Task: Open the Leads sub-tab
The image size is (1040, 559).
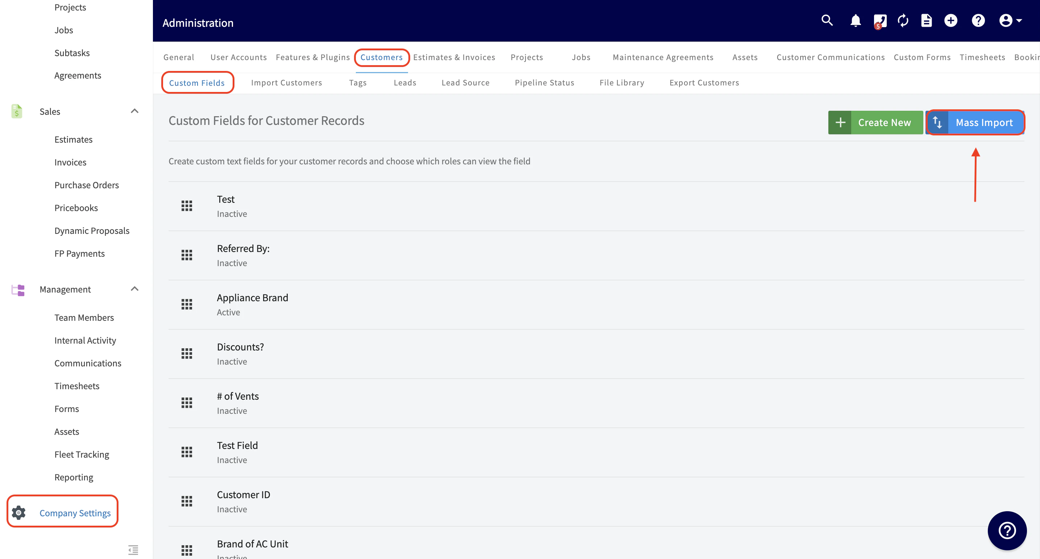Action: [x=405, y=83]
